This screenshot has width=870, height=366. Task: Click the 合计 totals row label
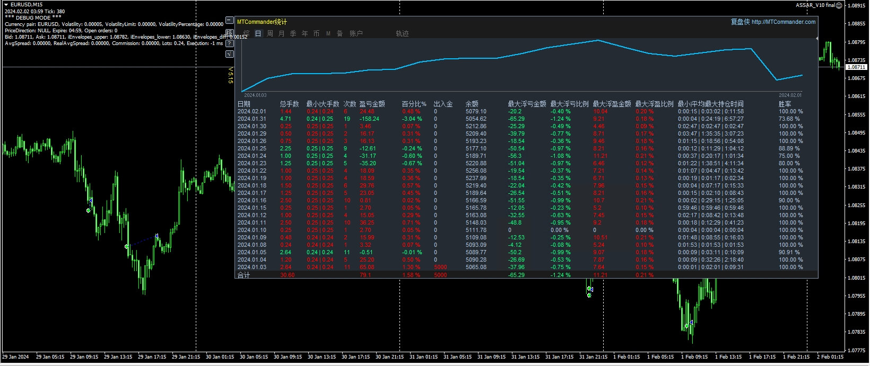coord(243,275)
